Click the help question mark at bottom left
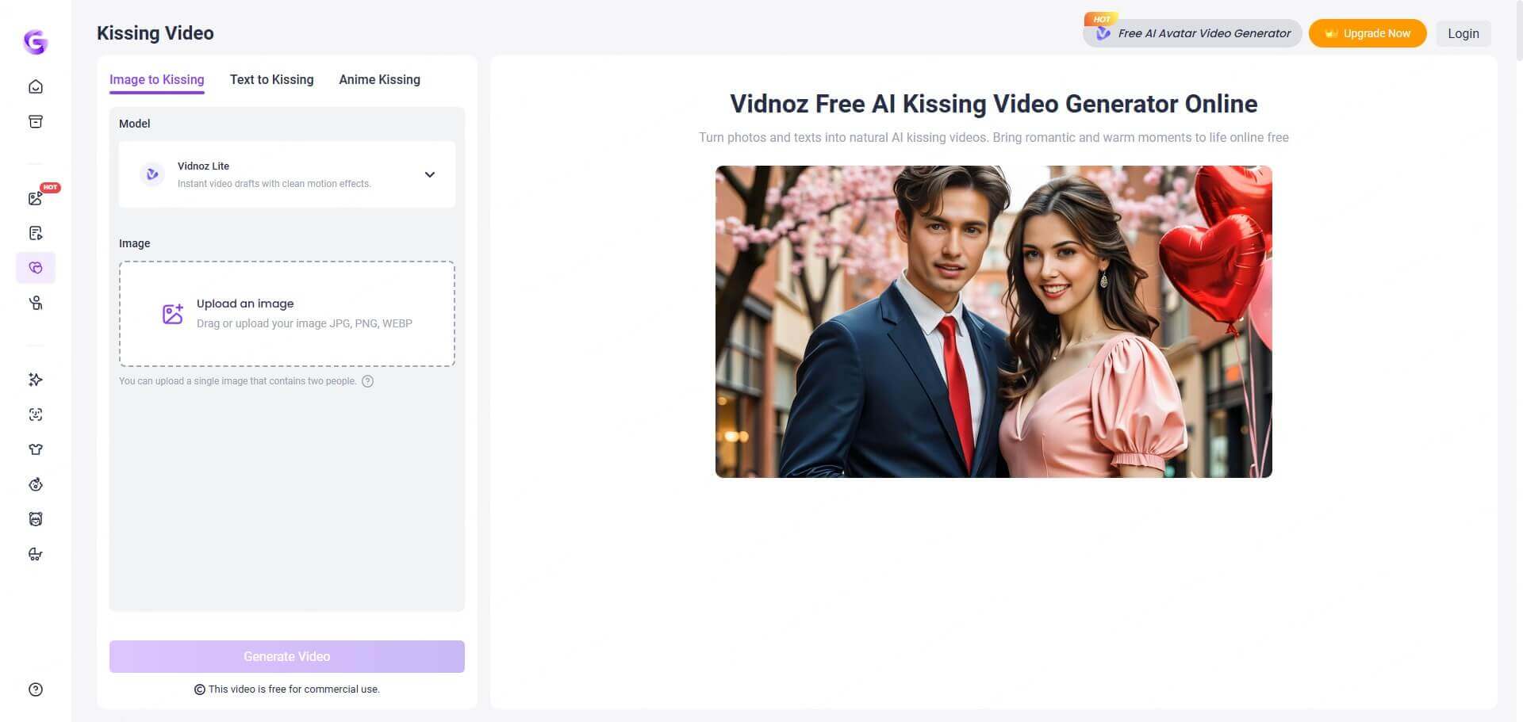 click(x=35, y=690)
